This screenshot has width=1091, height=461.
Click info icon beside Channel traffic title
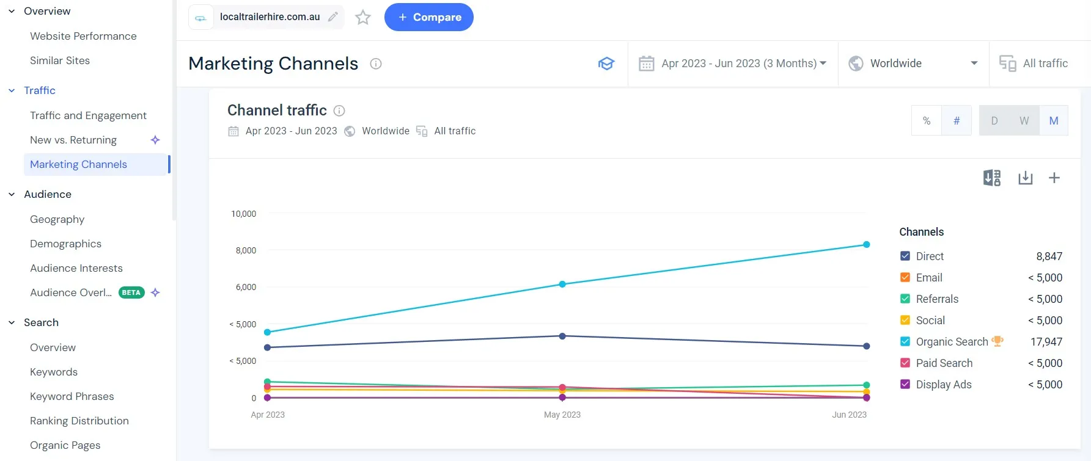pos(339,111)
